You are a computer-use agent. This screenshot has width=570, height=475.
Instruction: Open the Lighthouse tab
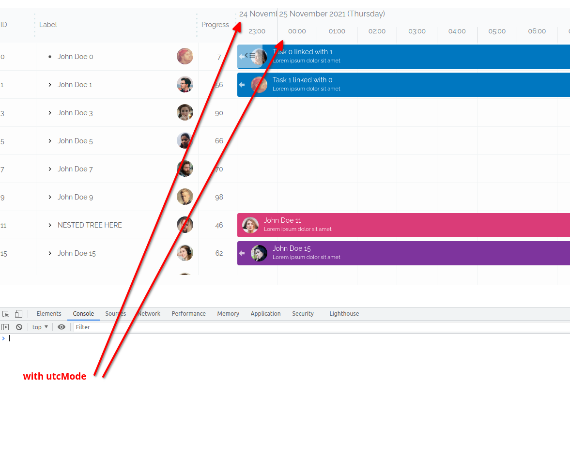coord(344,313)
